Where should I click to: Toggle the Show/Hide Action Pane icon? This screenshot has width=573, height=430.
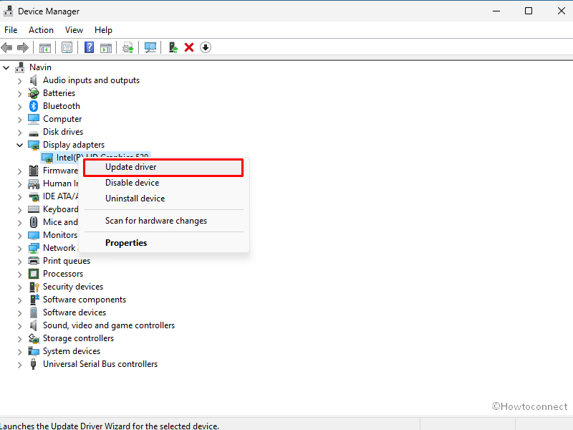106,47
